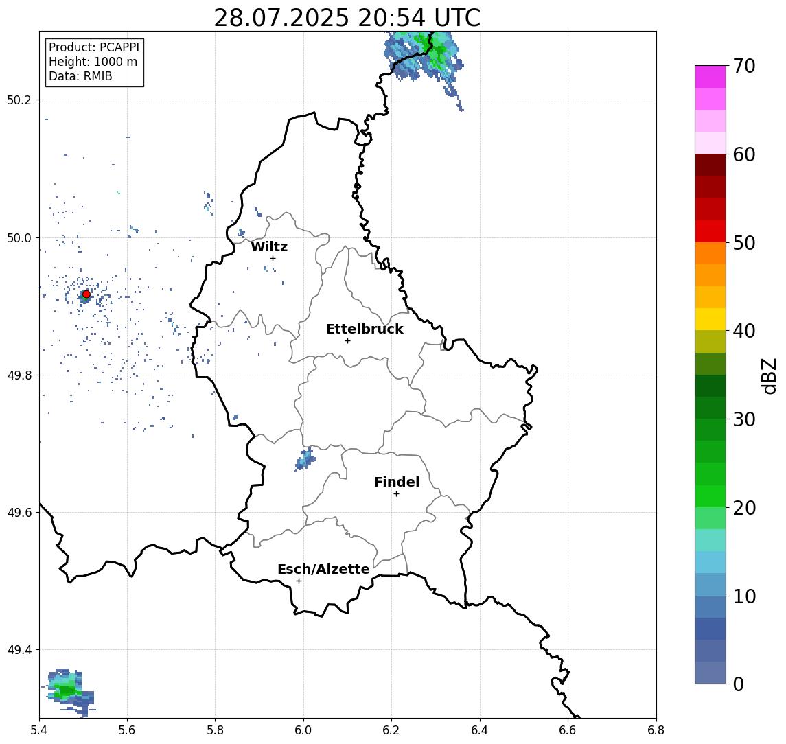Viewport: 786px width, 744px height.
Task: Click the 50.2 latitude tick label
Action: (x=19, y=100)
